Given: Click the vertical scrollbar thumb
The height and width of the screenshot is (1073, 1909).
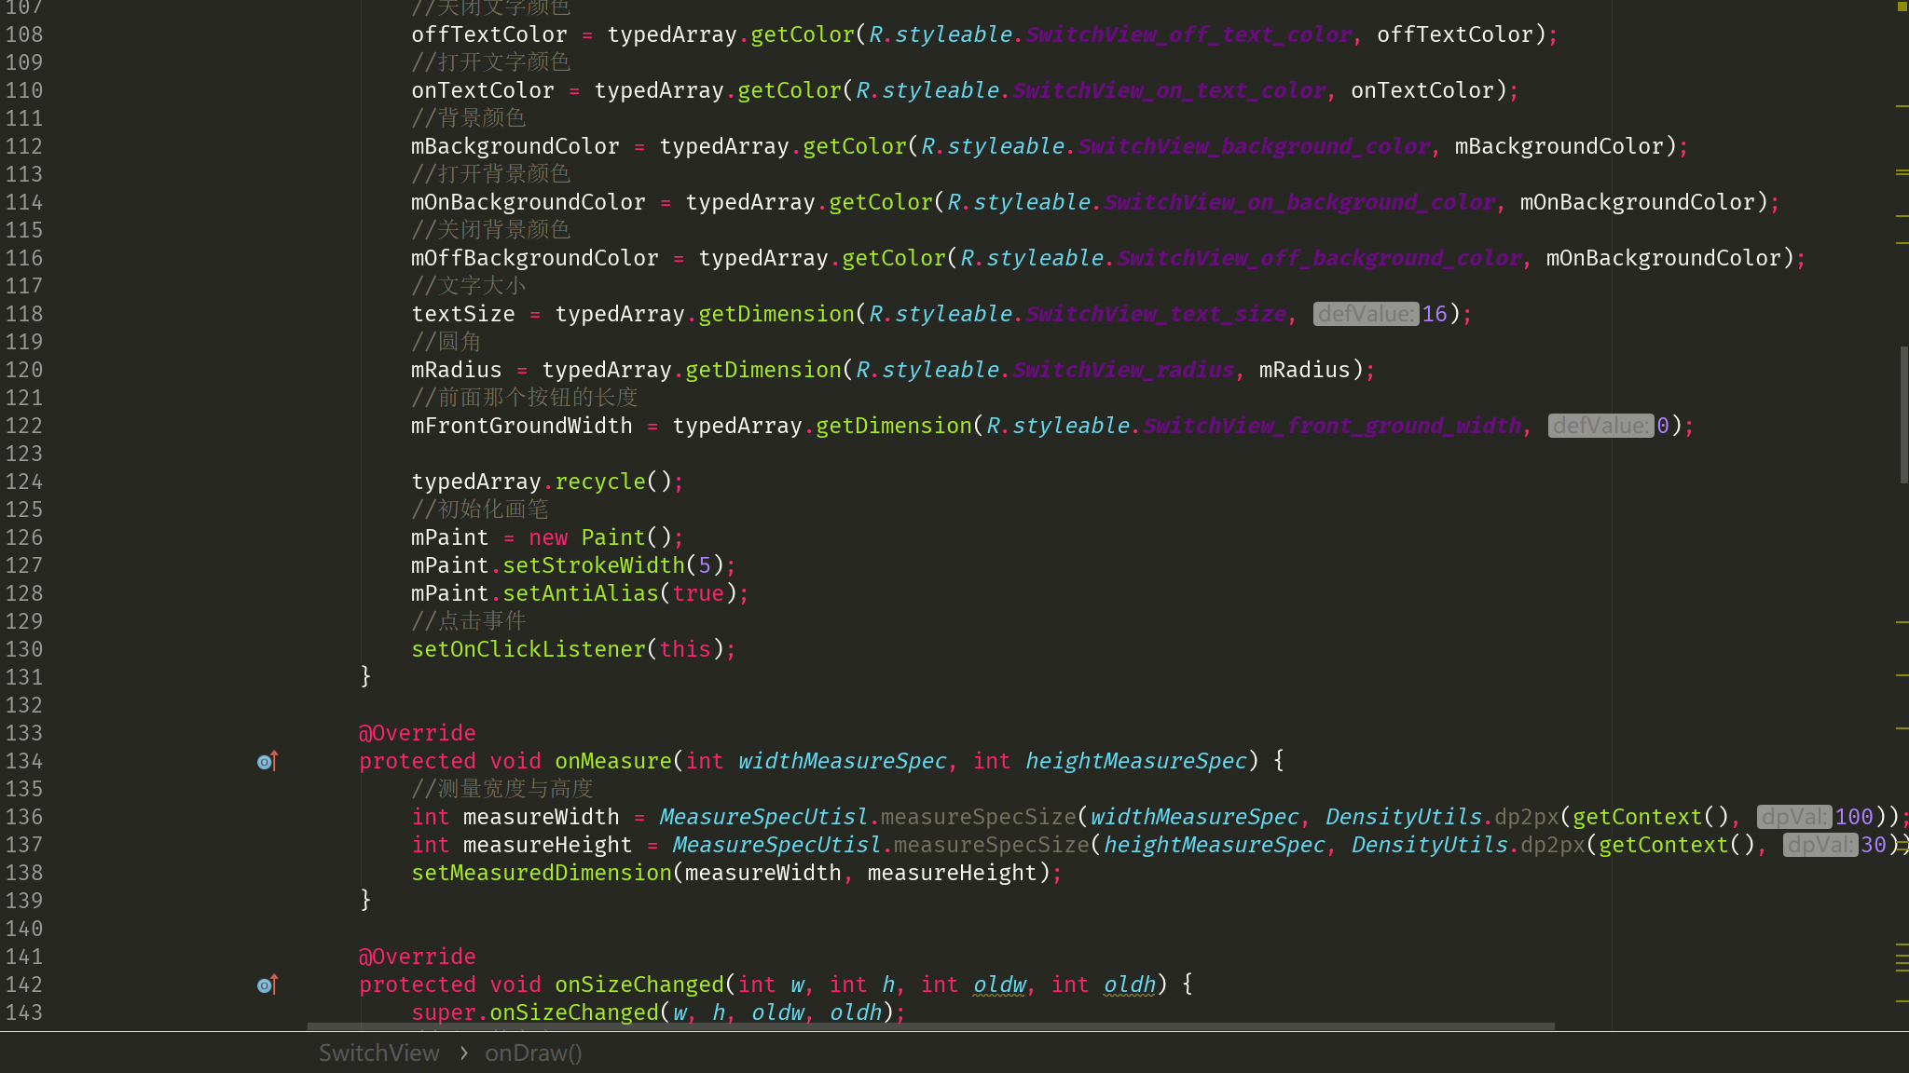Looking at the screenshot, I should tap(1903, 414).
